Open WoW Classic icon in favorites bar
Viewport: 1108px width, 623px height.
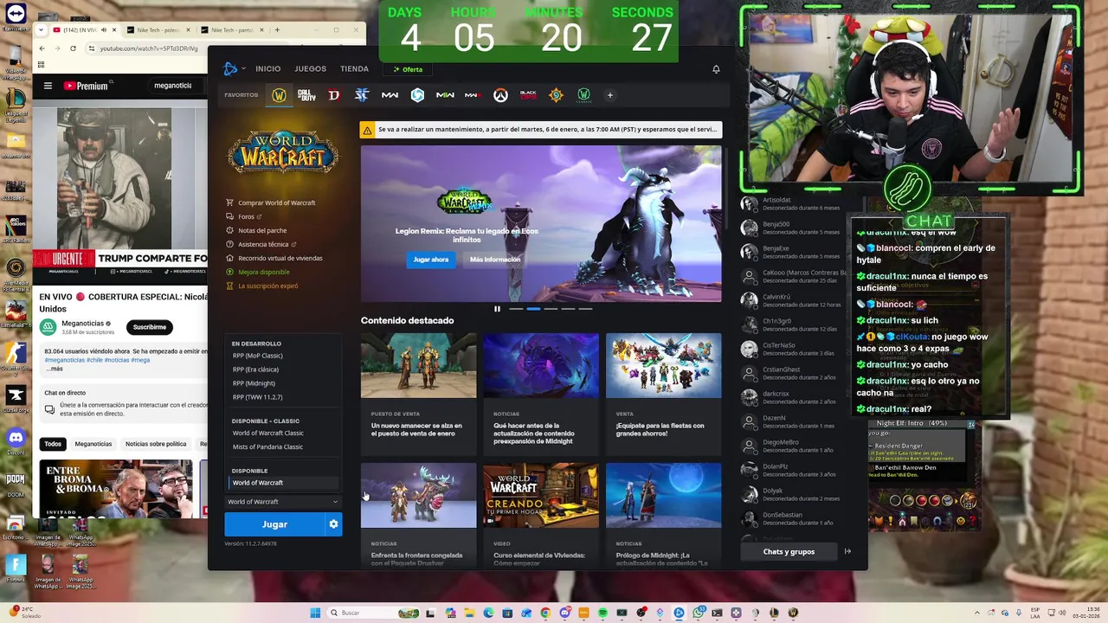click(584, 95)
